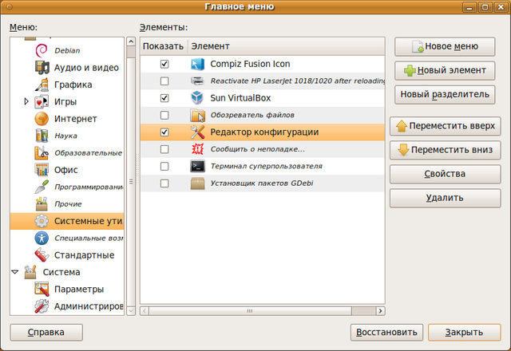Screen dimensions: 511x351
Task: Uncheck the Compiz Fusion Icon checkbox
Action: coord(164,64)
